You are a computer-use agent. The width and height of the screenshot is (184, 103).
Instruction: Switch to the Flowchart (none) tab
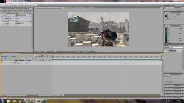[x=86, y=8]
